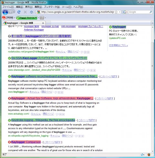This screenshot has height=158, width=155.
Task: Open the Keylogger Comparison result link
Action: coord(26,142)
